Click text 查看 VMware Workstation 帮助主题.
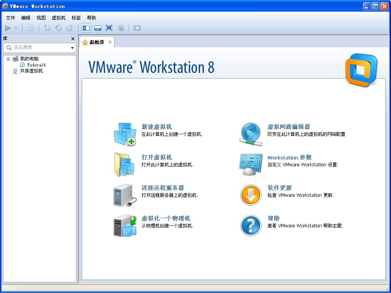The image size is (391, 293). (305, 226)
